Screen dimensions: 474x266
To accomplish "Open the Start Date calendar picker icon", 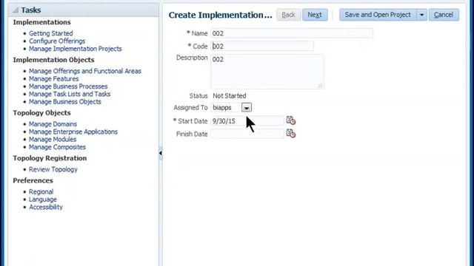I will (291, 120).
